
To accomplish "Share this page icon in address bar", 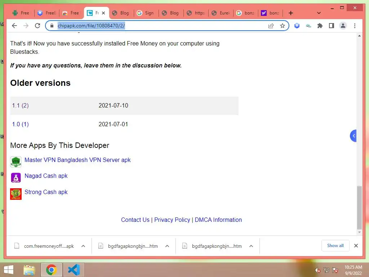I will tap(271, 26).
